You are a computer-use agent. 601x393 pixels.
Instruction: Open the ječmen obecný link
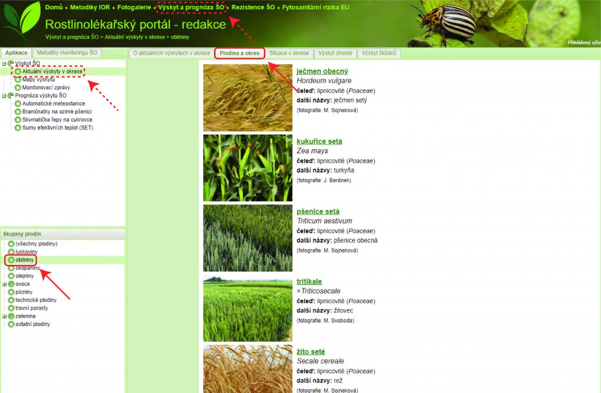[x=322, y=72]
